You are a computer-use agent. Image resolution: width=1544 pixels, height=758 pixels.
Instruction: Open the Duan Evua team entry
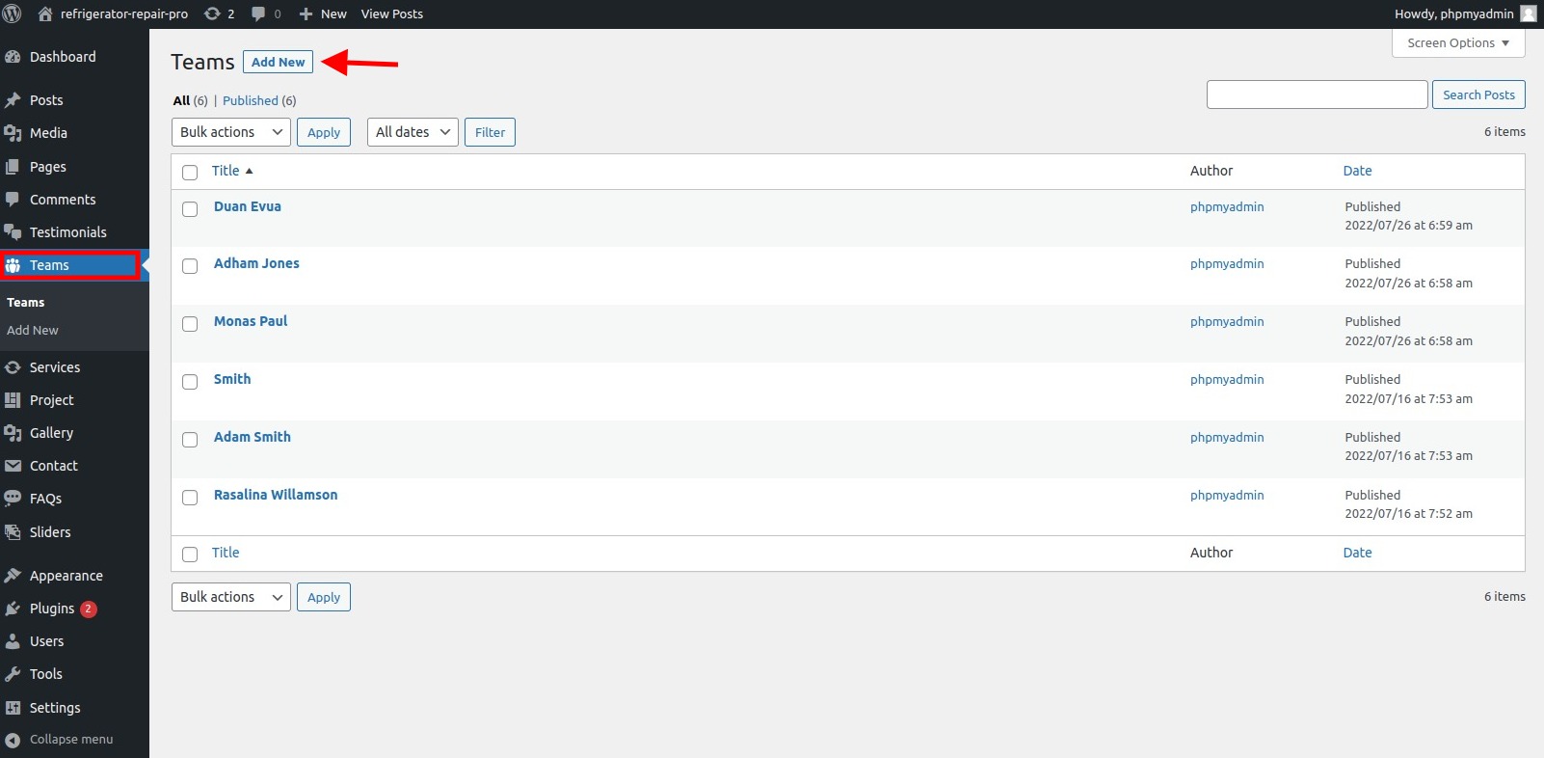pyautogui.click(x=248, y=206)
